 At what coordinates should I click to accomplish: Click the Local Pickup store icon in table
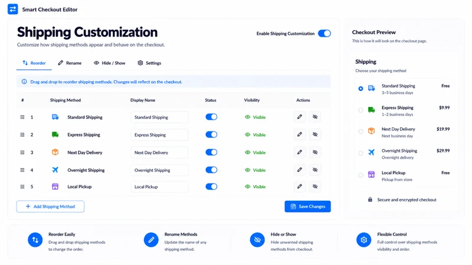55,186
